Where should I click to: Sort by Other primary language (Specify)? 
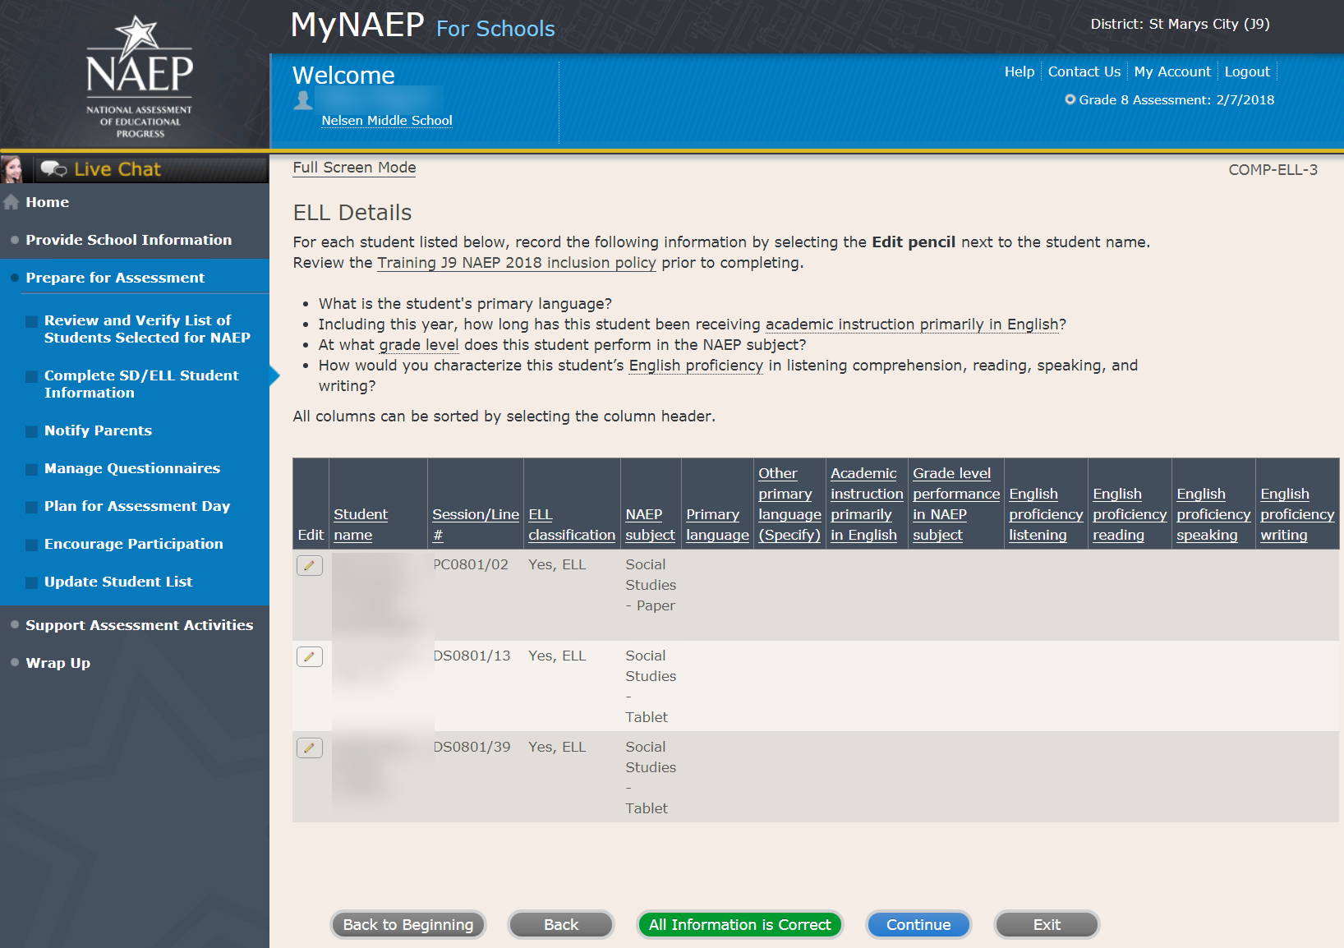click(x=789, y=504)
